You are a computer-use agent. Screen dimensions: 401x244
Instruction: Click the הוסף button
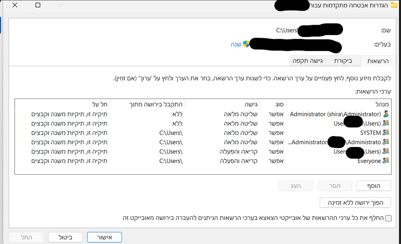pyautogui.click(x=373, y=186)
